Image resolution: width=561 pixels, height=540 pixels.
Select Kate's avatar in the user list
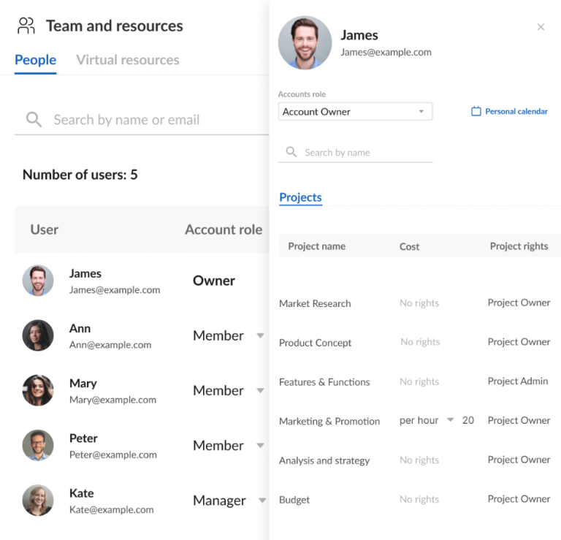click(38, 501)
